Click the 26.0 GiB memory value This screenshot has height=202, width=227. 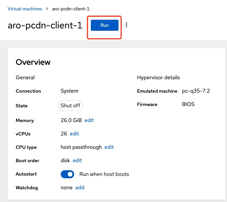point(71,120)
